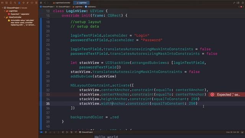The width and height of the screenshot is (245, 138).
Task: Click ClosureProject project in breadcrumb bar
Action: tap(47, 7)
